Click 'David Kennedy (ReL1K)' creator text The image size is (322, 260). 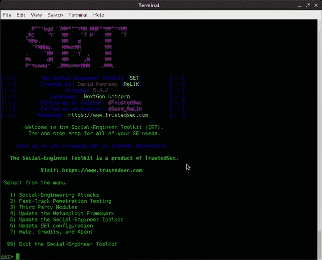coord(110,84)
